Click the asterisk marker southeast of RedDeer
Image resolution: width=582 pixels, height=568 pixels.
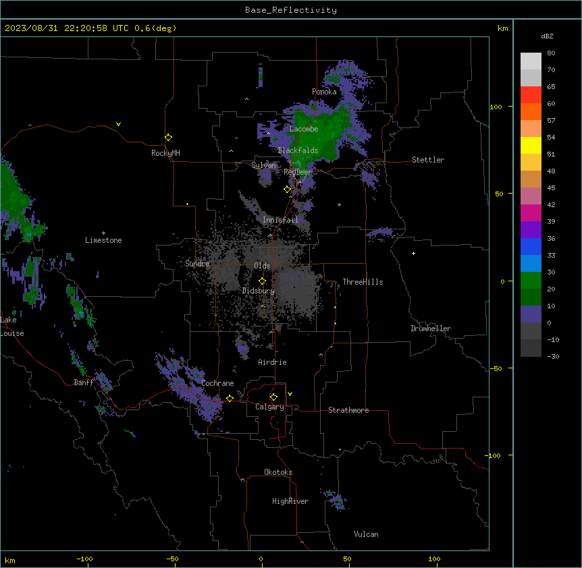339,204
